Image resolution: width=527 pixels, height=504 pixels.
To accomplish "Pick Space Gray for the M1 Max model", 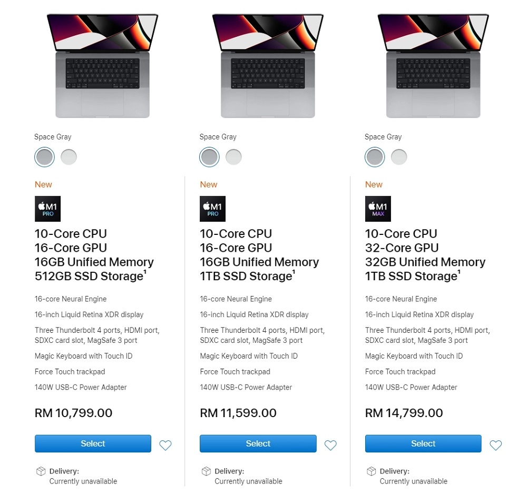I will (x=375, y=157).
